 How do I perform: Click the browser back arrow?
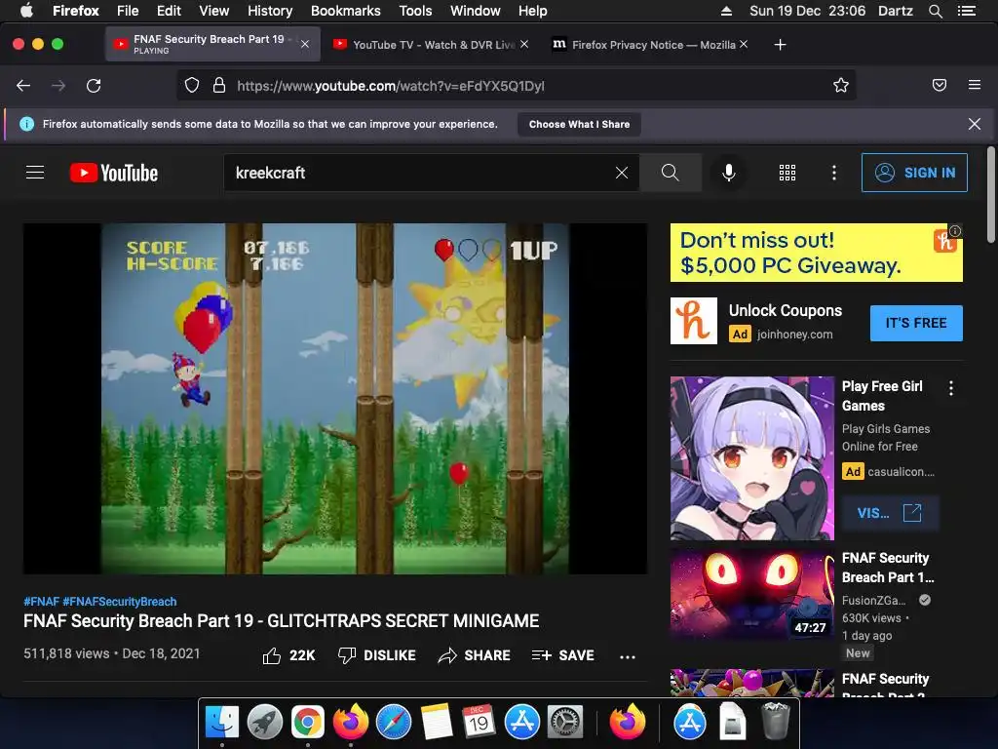[x=23, y=86]
